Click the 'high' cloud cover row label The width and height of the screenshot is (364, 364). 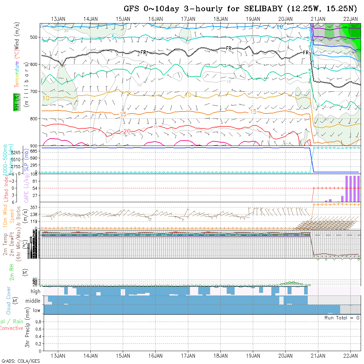35,292
